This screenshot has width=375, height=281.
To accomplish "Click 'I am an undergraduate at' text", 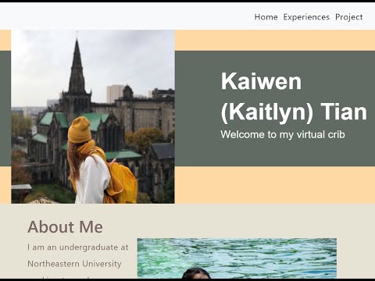I will 78,247.
